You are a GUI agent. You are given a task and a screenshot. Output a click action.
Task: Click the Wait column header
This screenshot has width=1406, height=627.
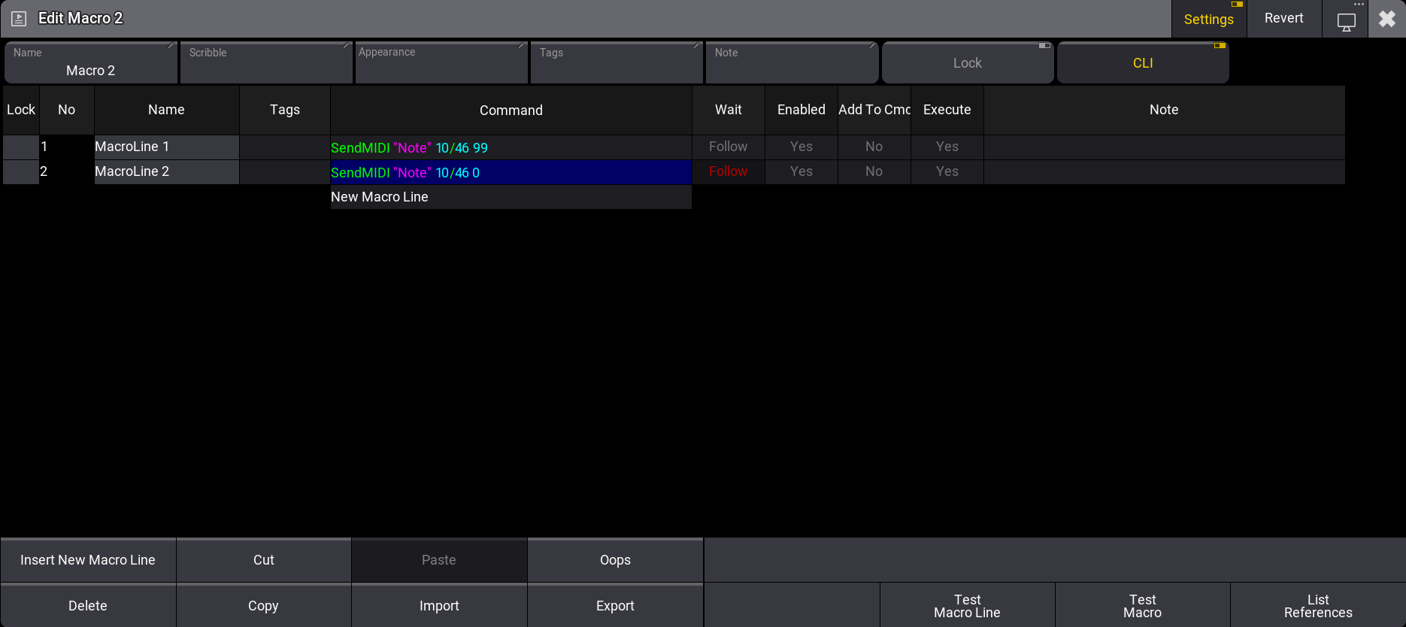tap(728, 110)
